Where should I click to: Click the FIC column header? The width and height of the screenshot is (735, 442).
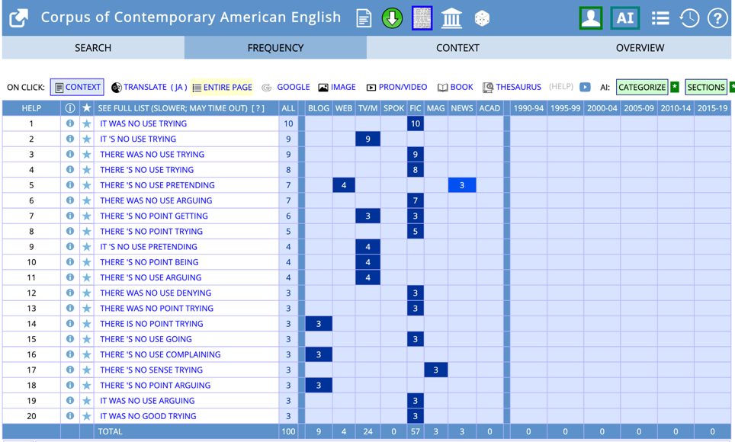(416, 108)
